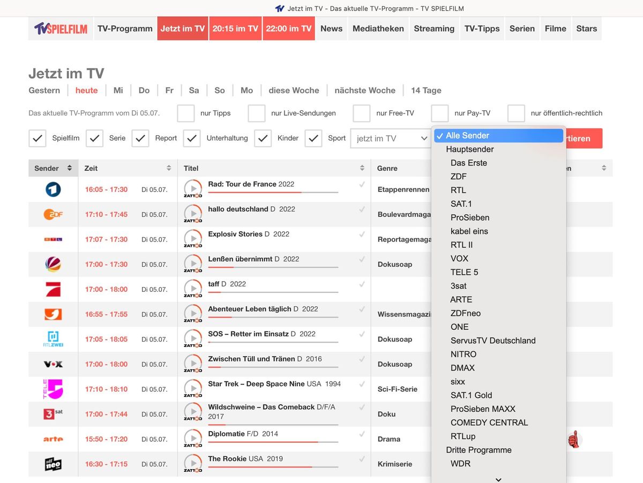The width and height of the screenshot is (643, 483).
Task: Play Rad: Tour de France on Zattoo
Action: point(193,189)
